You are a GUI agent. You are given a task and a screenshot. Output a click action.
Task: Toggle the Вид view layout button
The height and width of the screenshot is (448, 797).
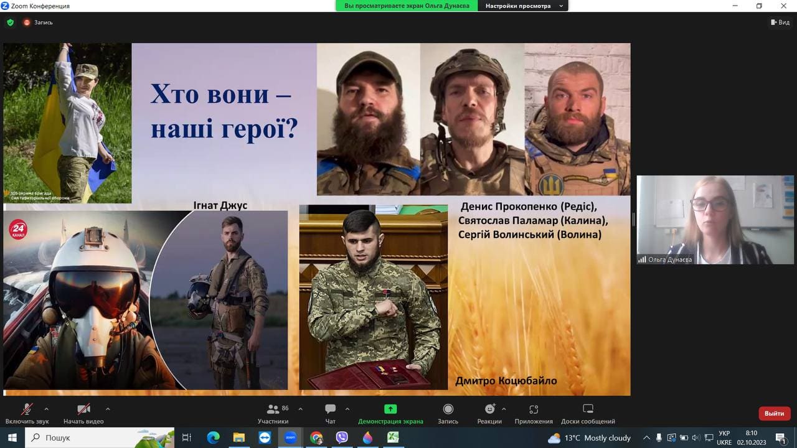(780, 22)
